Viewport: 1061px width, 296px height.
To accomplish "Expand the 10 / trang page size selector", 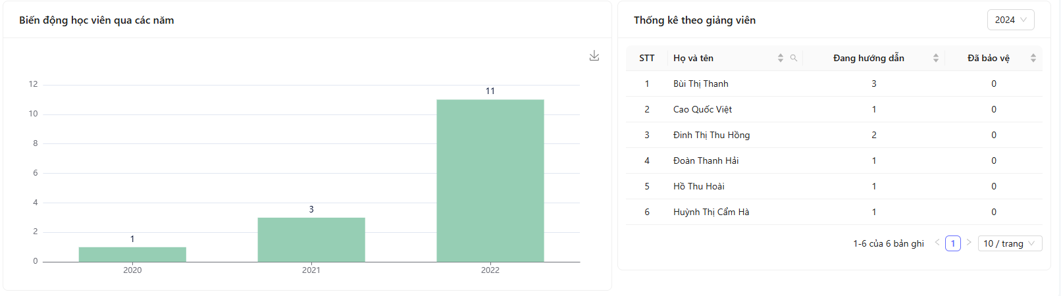I will [1010, 243].
